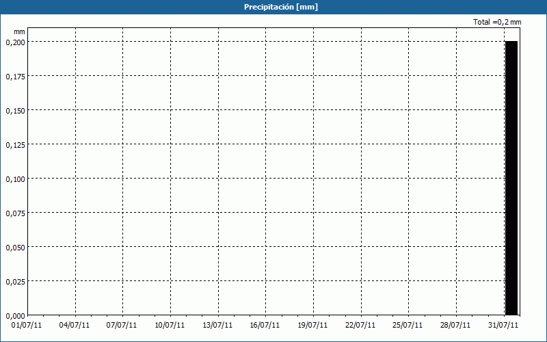Click the 22/07/11 date label
This screenshot has width=547, height=342.
(360, 325)
